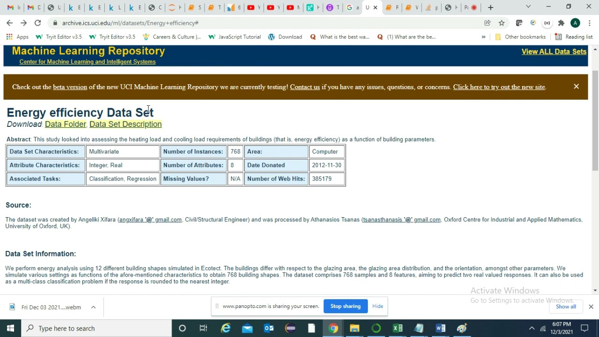Launch Internet Explorer from the taskbar
Screen dimensions: 599x337
click(x=226, y=328)
